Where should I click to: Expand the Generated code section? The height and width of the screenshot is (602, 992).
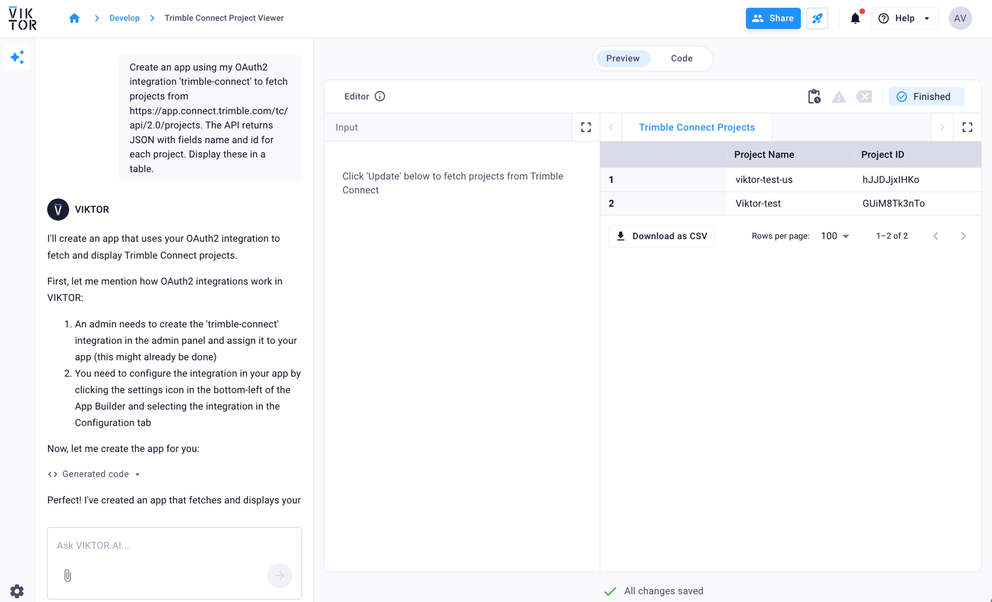coord(94,474)
